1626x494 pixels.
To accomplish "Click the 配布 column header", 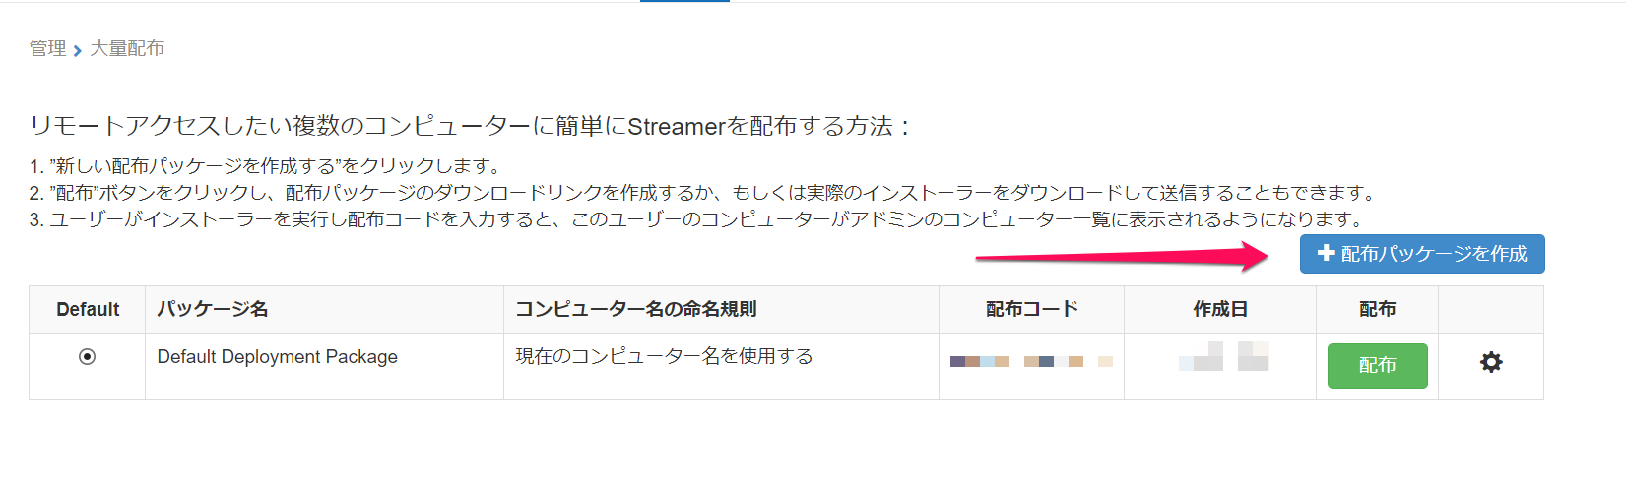I will tap(1377, 309).
